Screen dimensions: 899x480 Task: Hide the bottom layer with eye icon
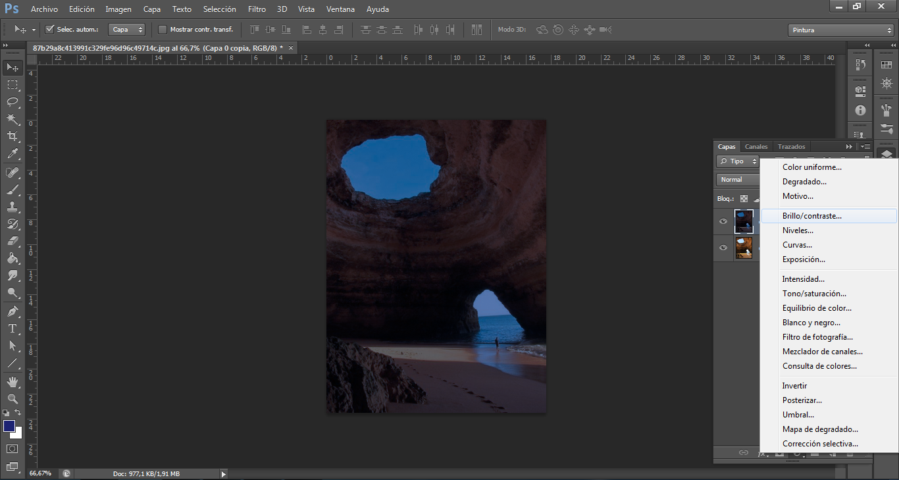(723, 248)
